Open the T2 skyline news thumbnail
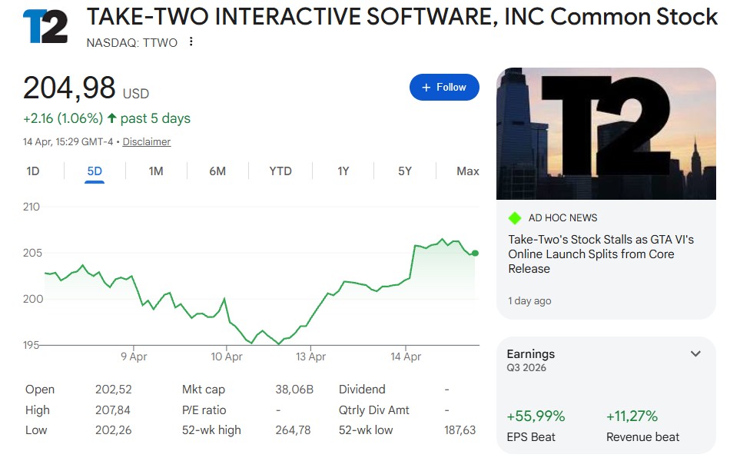 [606, 134]
